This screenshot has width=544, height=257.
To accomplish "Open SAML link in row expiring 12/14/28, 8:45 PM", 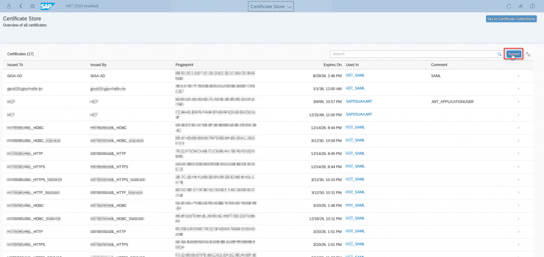I will point(355,153).
